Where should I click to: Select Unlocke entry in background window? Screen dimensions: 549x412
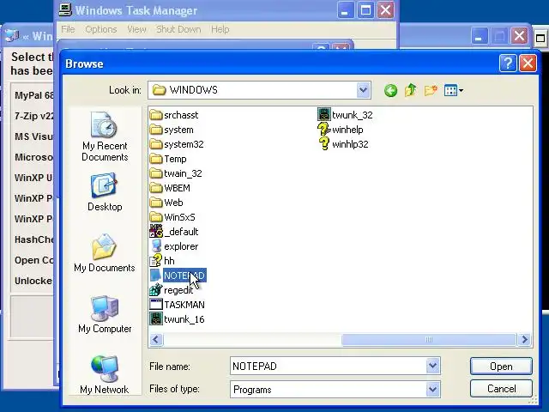click(x=33, y=281)
